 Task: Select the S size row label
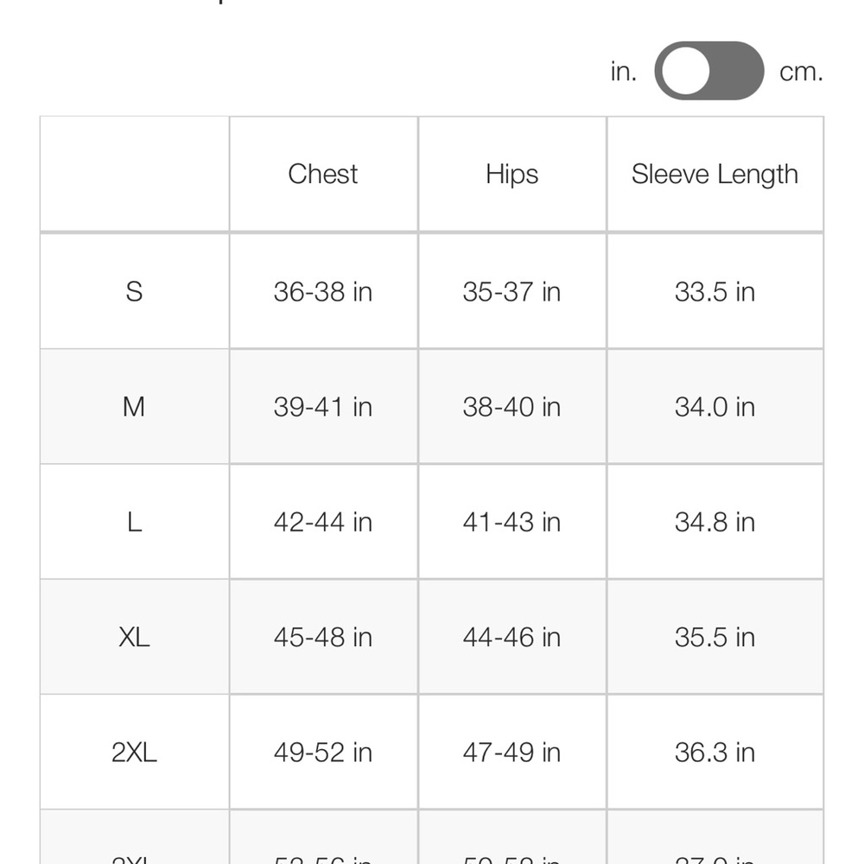tap(134, 291)
